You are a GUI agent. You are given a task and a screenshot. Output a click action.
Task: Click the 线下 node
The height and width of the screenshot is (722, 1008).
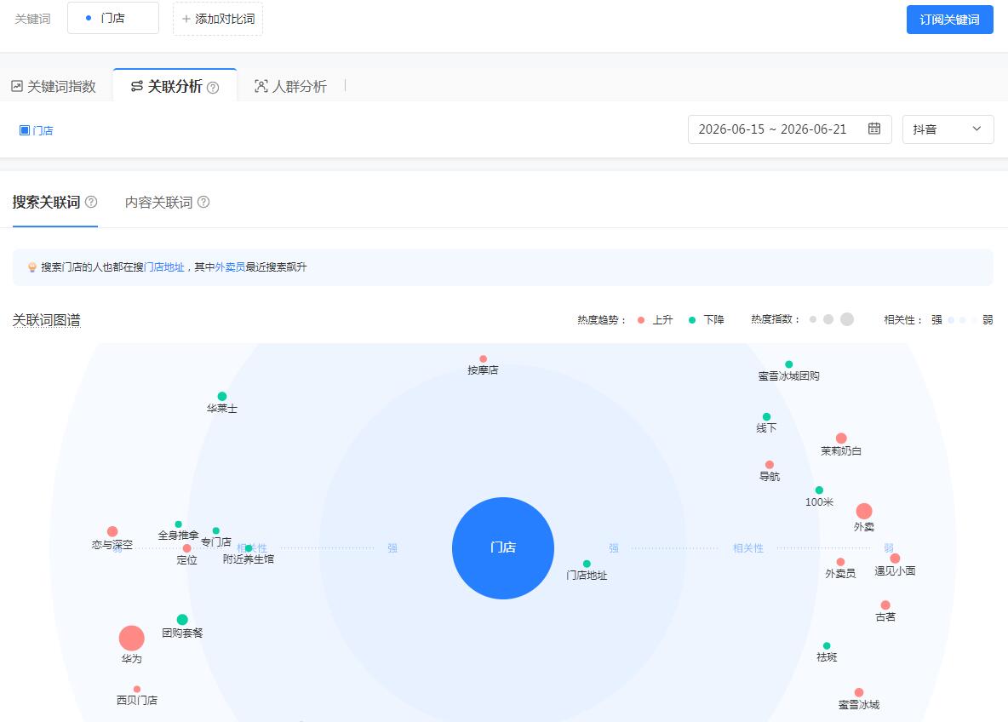766,416
